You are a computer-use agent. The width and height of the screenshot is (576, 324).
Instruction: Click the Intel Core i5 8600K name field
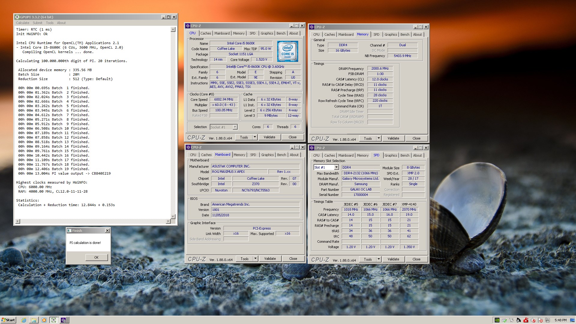(241, 43)
